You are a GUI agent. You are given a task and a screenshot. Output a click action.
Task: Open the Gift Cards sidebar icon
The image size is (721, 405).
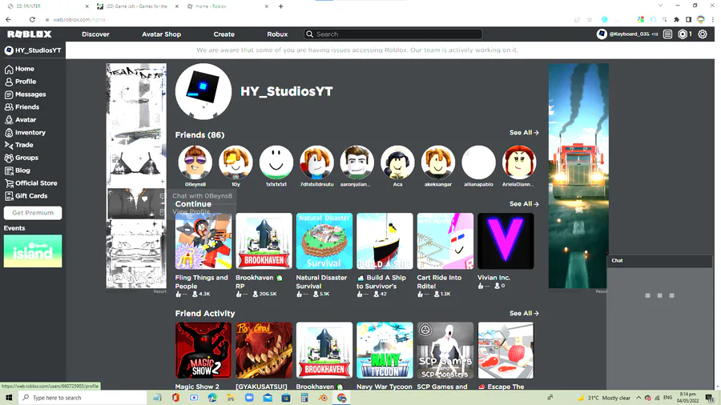tap(9, 196)
